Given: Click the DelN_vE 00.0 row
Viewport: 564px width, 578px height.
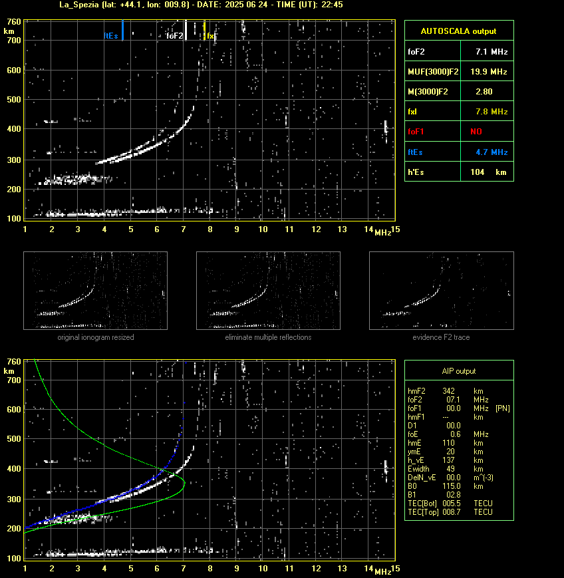Looking at the screenshot, I should (450, 478).
